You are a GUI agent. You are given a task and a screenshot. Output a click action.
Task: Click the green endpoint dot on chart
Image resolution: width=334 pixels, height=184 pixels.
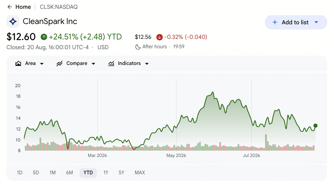(315, 126)
